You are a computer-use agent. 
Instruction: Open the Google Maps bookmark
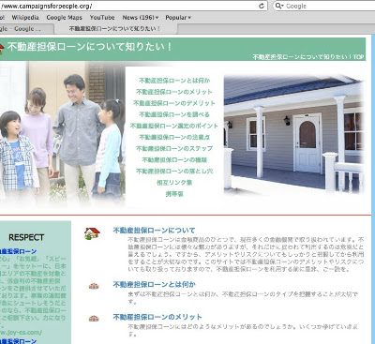65,18
